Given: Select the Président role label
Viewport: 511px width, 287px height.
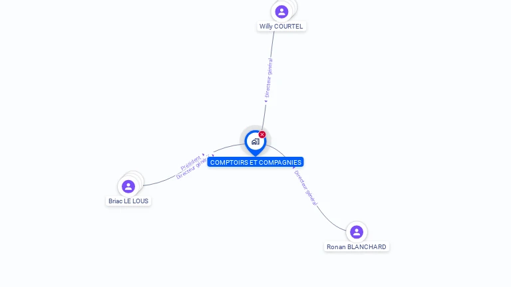Looking at the screenshot, I should coord(191,163).
